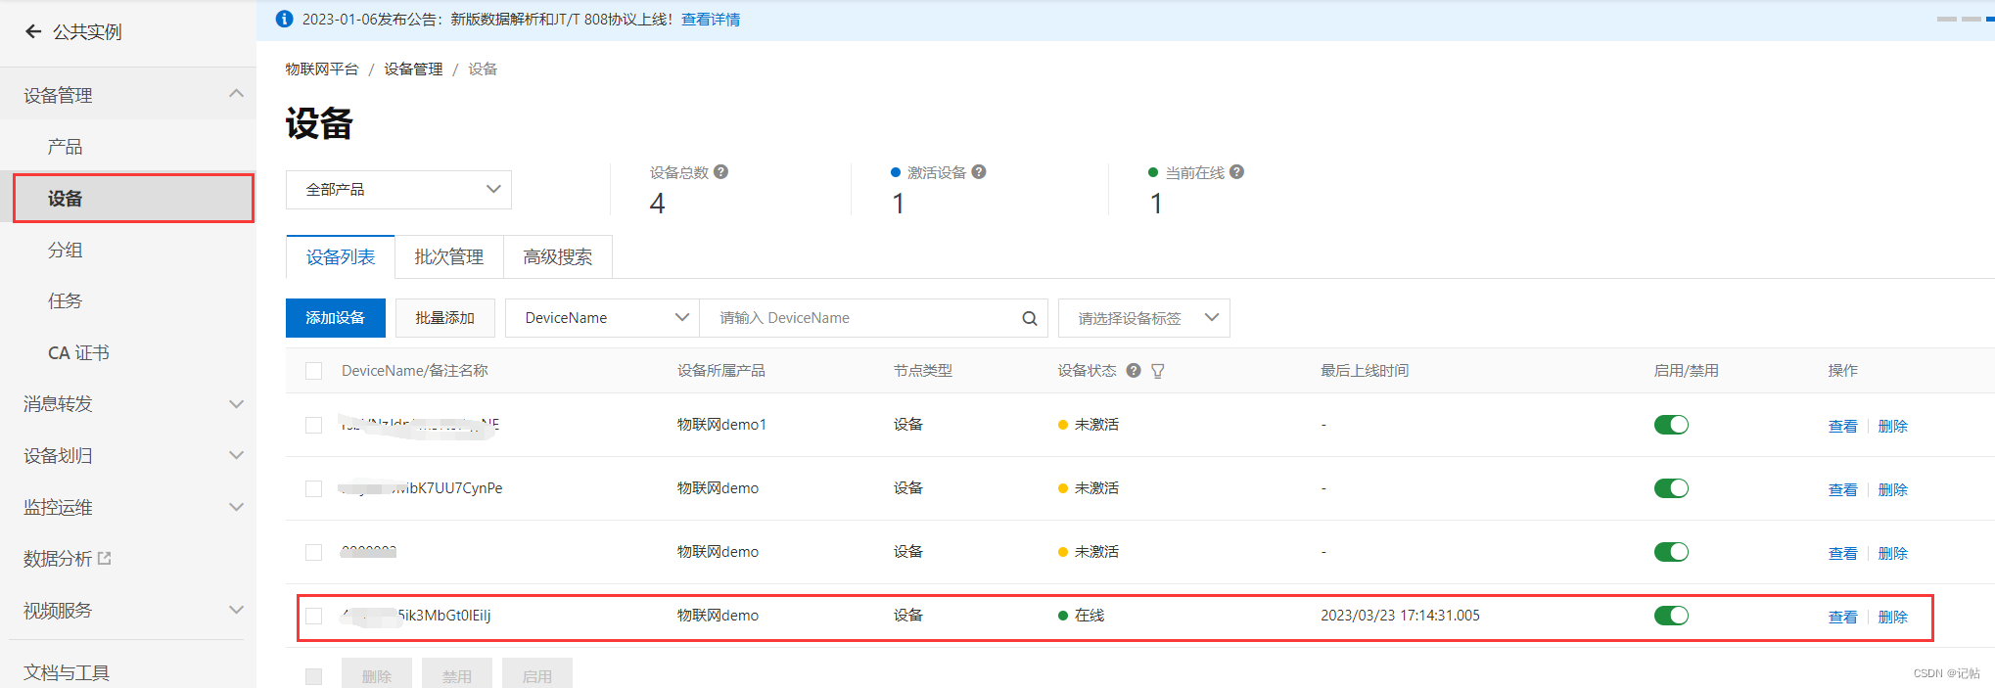The image size is (1995, 688).
Task: Click 查看 for device wibK7UU7CynPe
Action: tap(1842, 489)
